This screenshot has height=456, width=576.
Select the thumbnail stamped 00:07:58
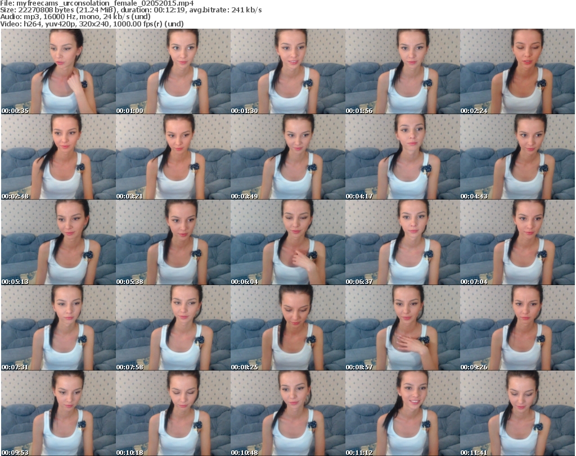point(173,328)
